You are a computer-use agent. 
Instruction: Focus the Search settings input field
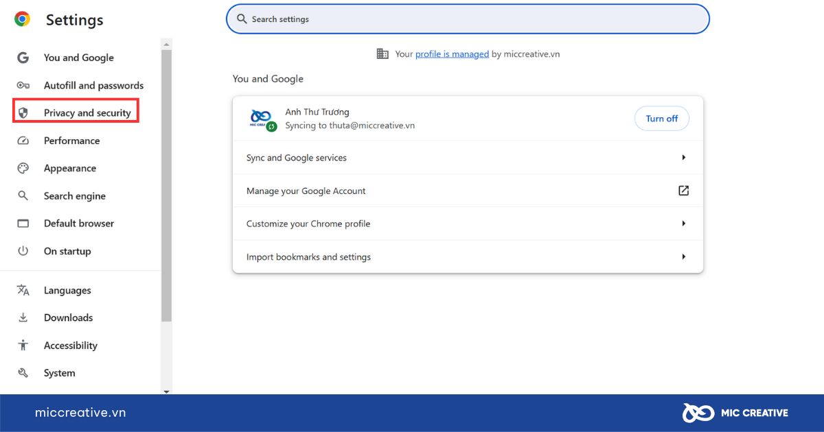[468, 19]
